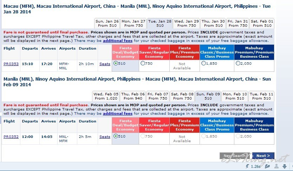Image resolution: width=293 pixels, height=171 pixels.
Task: Switch to the Wed, Feb 05 return date tab
Action: click(x=106, y=96)
